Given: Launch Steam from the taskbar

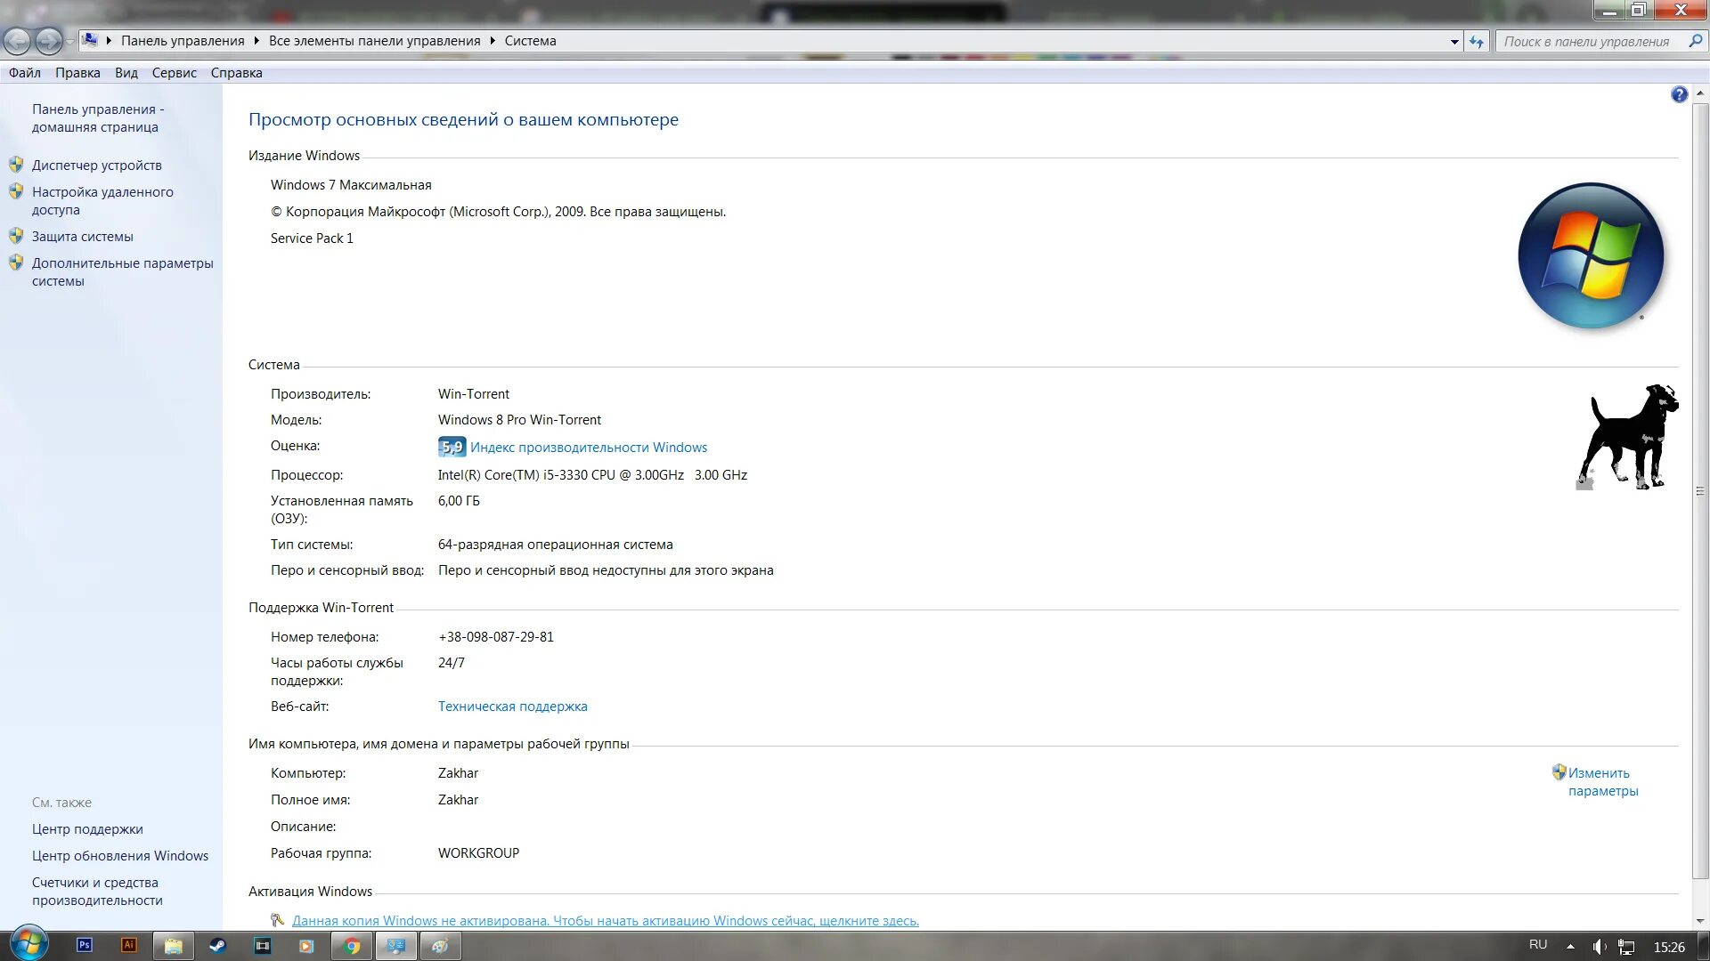Looking at the screenshot, I should (x=217, y=946).
